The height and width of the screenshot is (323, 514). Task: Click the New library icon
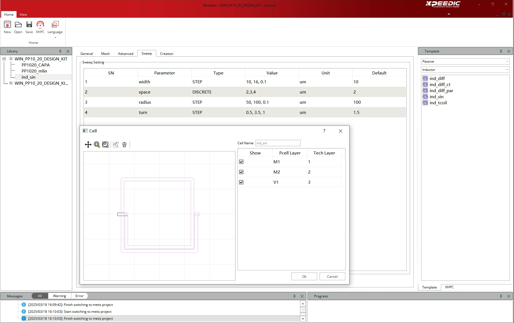pos(7,27)
